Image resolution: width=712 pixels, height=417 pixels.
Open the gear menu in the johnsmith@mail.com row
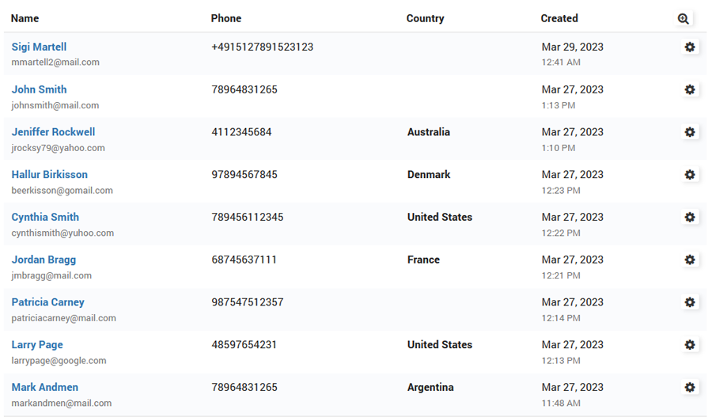point(690,90)
